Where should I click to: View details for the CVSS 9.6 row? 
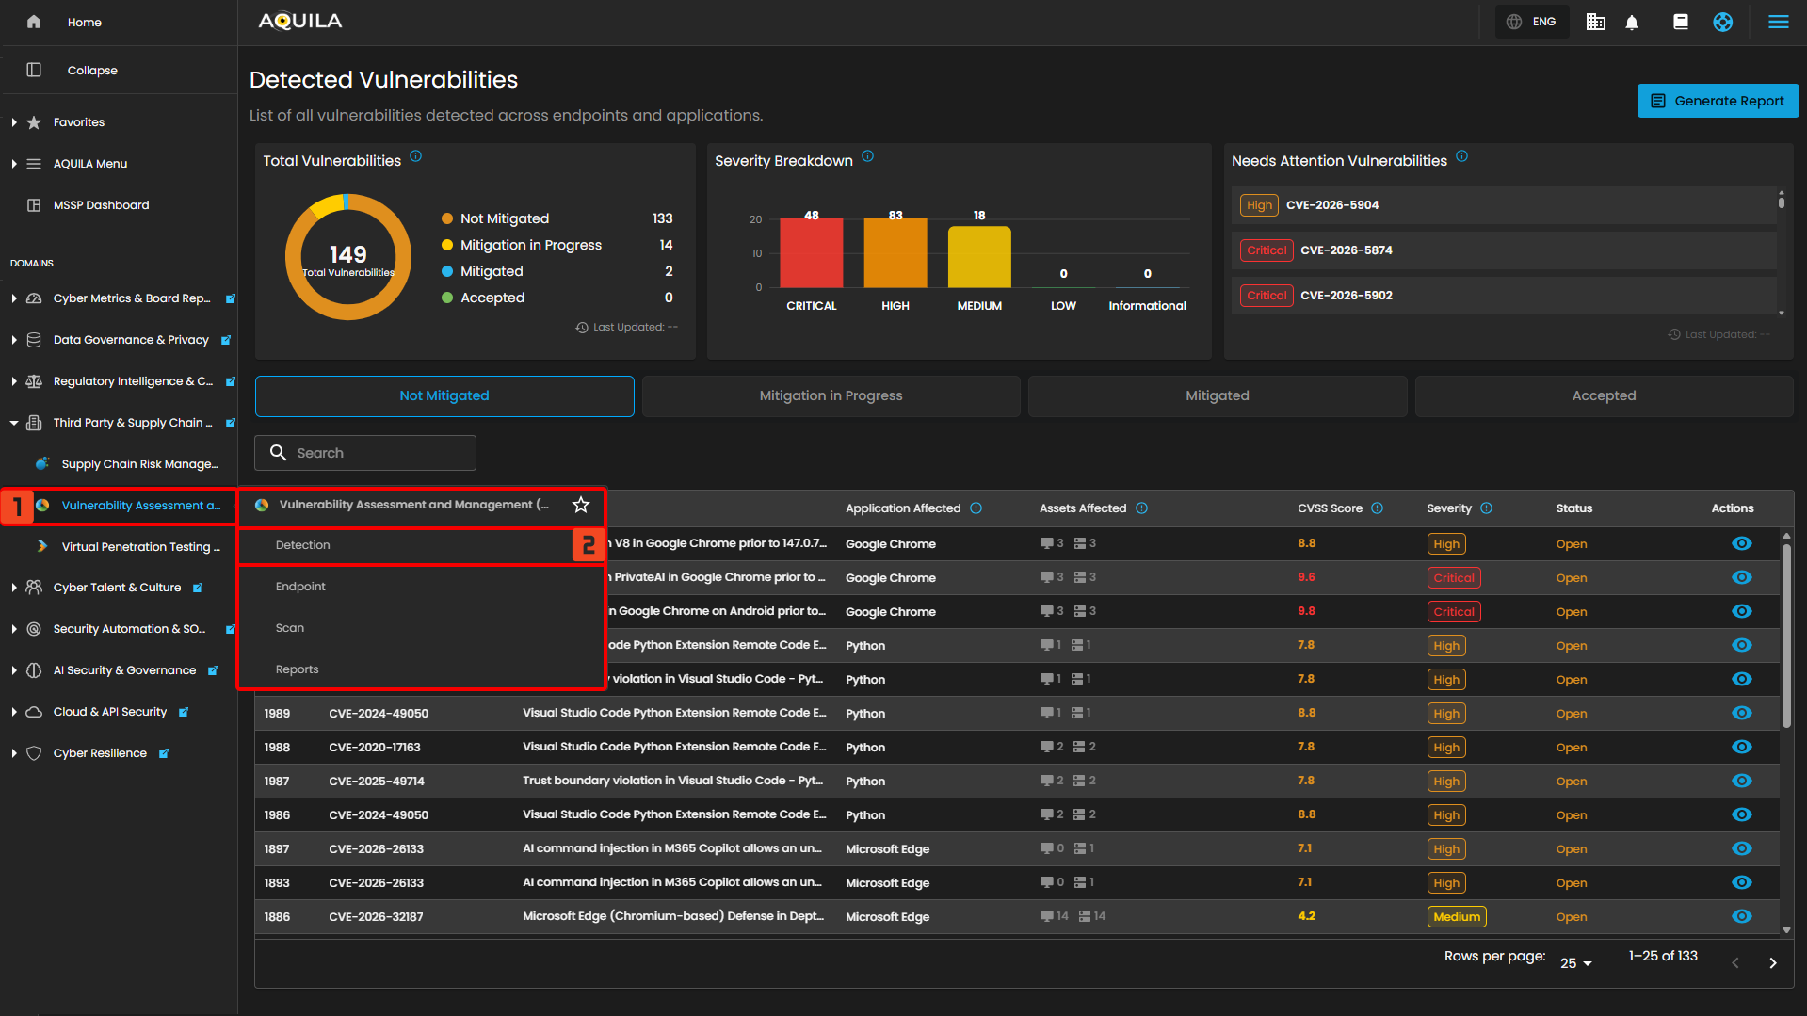1741,577
